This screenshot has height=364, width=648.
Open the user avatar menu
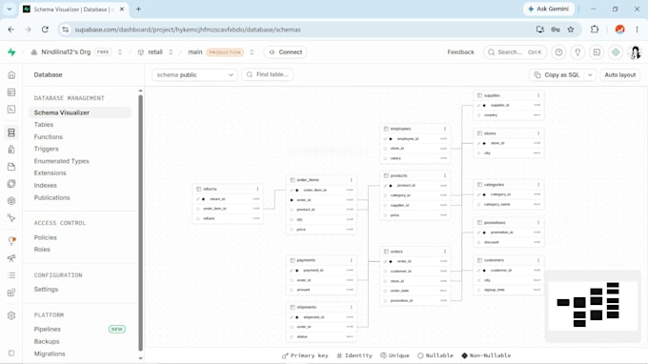click(636, 52)
